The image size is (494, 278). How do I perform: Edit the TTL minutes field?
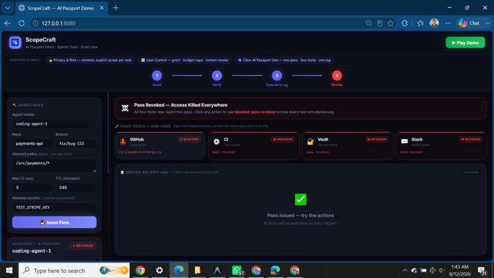76,187
